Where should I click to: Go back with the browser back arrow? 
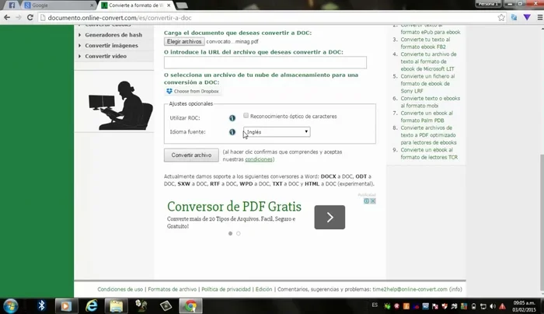click(7, 17)
